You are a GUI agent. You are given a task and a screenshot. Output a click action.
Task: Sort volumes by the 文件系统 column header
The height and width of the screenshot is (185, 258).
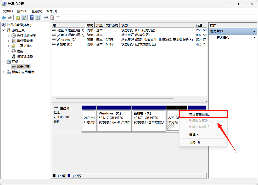point(112,25)
